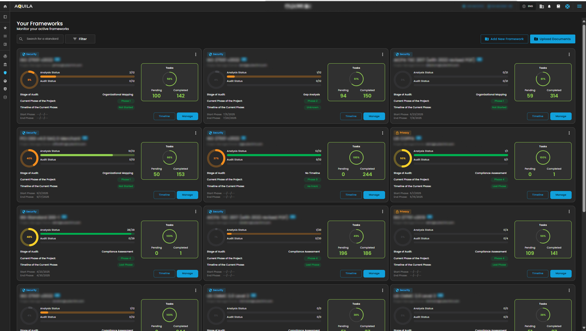The image size is (586, 331).
Task: Open the Filter options
Action: click(80, 39)
